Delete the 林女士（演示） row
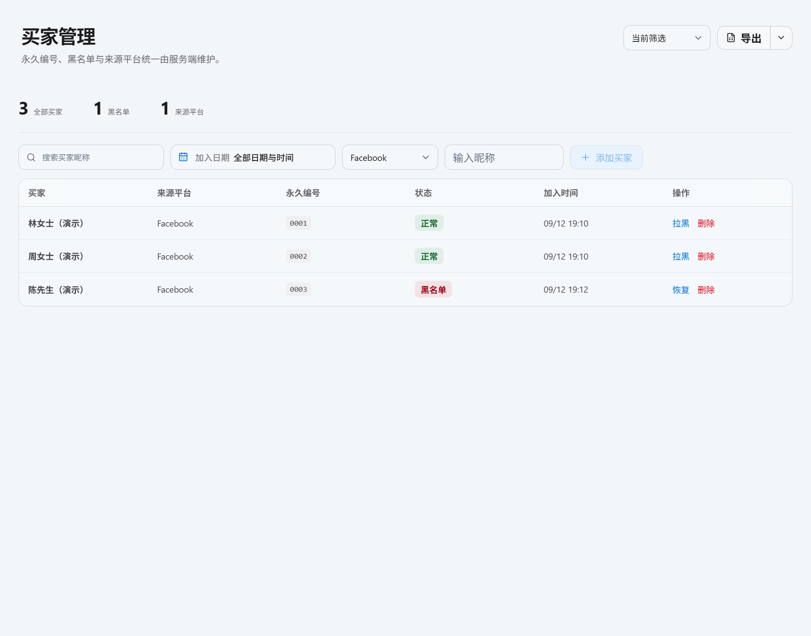The image size is (811, 636). pos(706,223)
